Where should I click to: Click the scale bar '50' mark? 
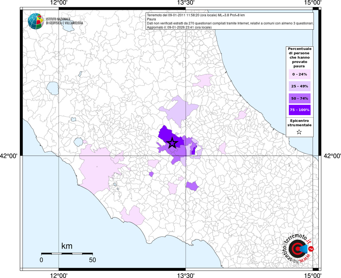(92, 260)
